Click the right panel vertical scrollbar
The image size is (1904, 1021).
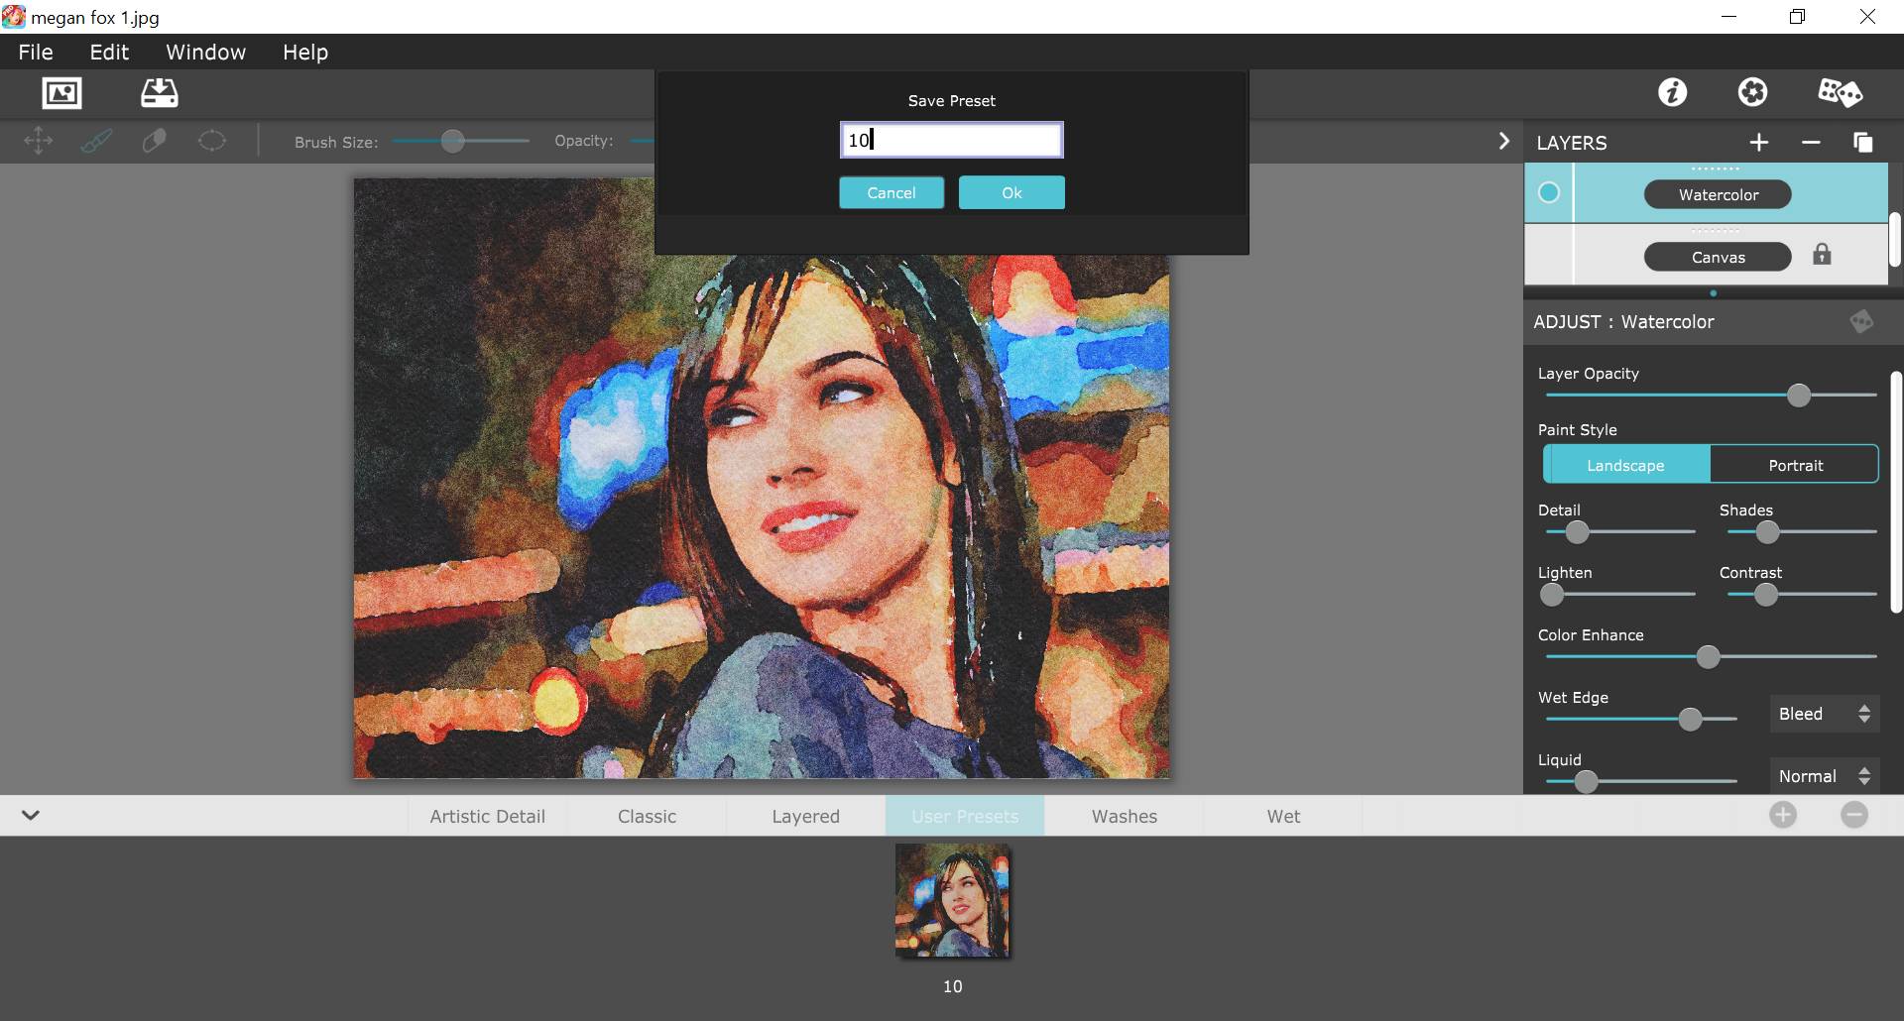coord(1896,493)
